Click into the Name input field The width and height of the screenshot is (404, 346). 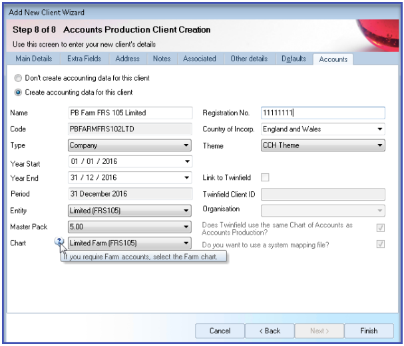[x=130, y=113]
